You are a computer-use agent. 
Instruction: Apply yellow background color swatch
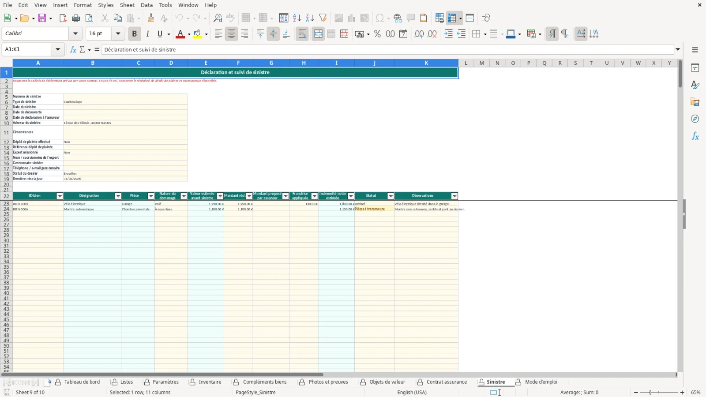coord(197,34)
